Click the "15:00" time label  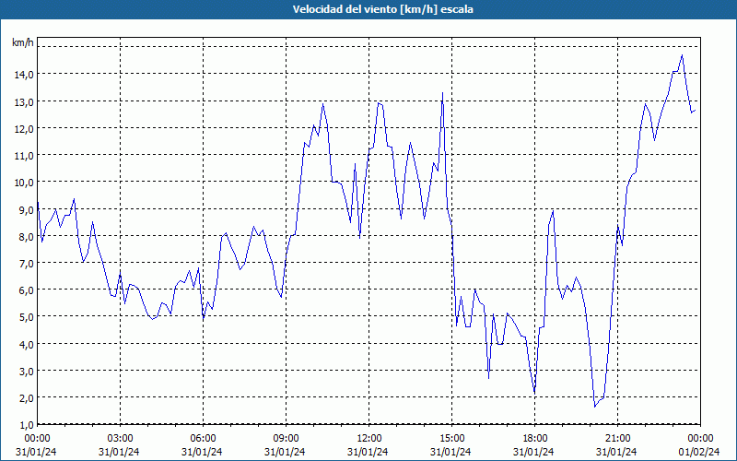[x=451, y=439]
